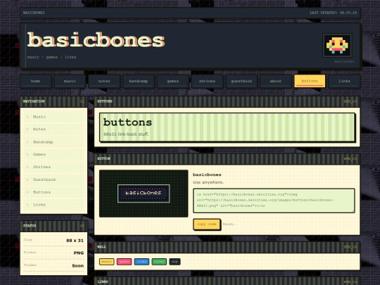
Task: Open the home nav tab
Action: click(x=36, y=81)
